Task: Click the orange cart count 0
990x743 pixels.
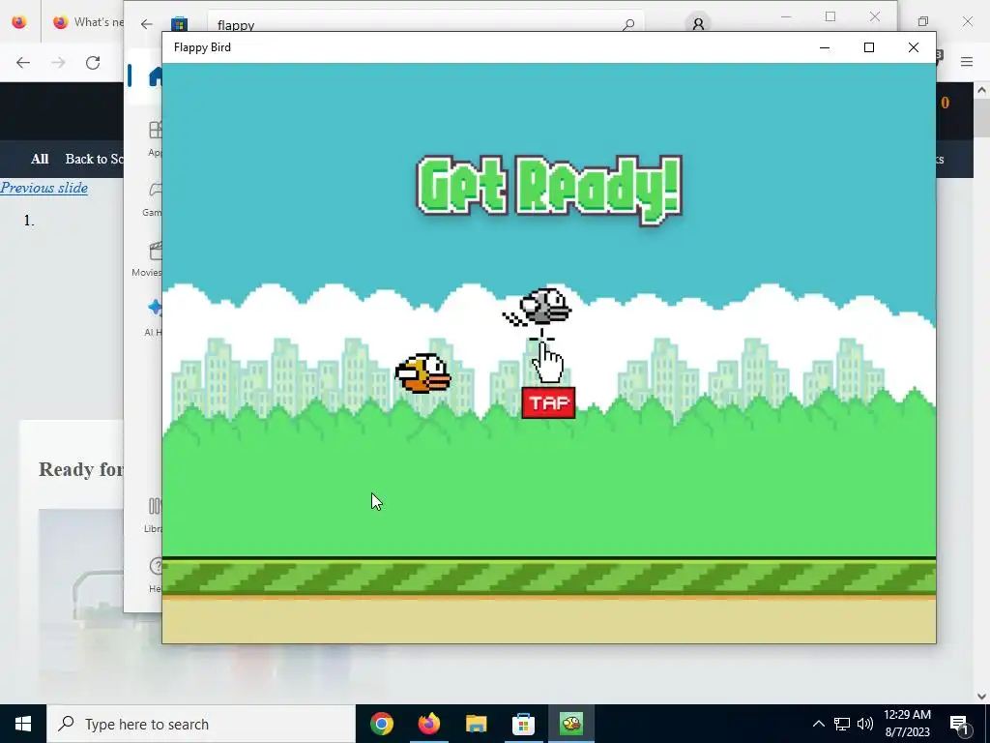Action: point(945,103)
